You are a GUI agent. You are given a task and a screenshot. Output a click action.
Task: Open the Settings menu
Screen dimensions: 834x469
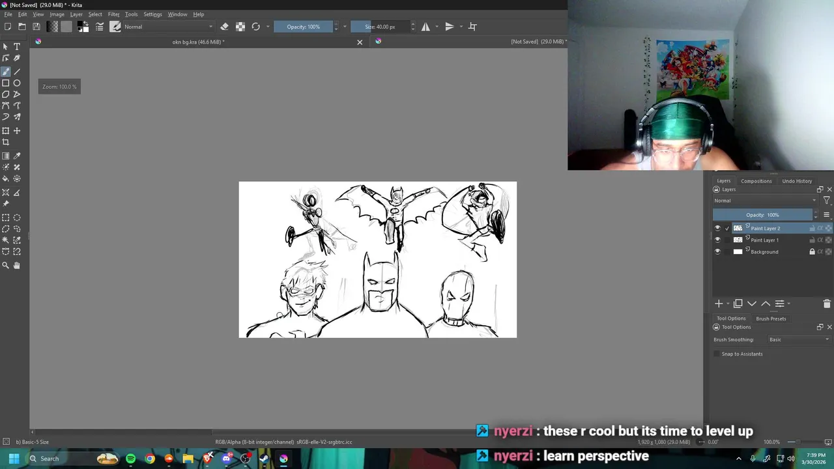click(152, 14)
